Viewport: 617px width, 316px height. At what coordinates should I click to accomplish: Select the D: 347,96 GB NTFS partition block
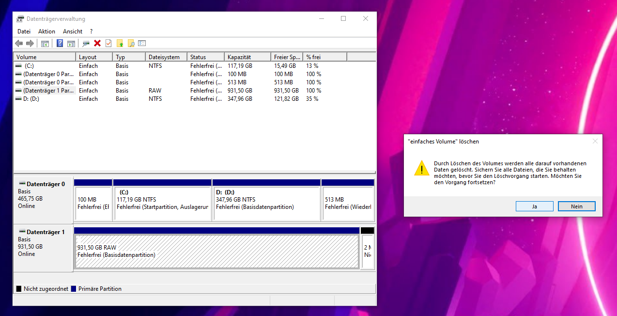[266, 200]
